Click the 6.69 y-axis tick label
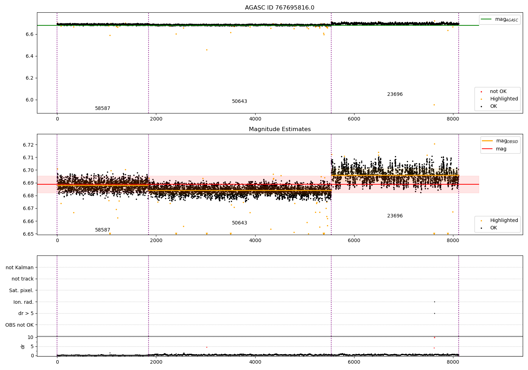 [28, 183]
